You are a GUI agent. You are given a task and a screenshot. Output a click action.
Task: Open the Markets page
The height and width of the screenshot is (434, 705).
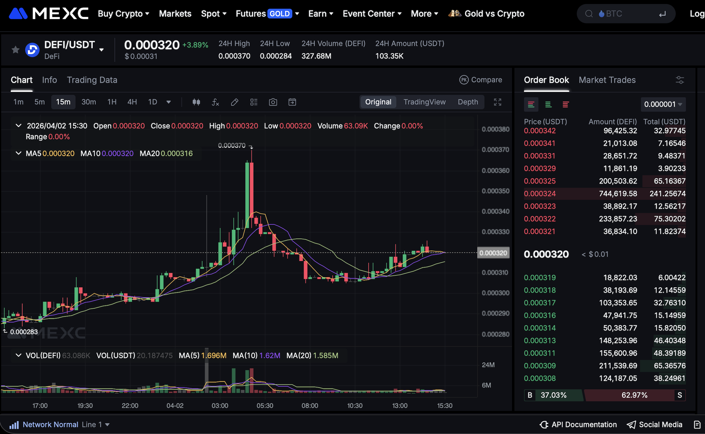(175, 14)
